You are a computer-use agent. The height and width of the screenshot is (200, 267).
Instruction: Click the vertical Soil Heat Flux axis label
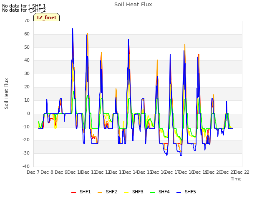pos(6,93)
